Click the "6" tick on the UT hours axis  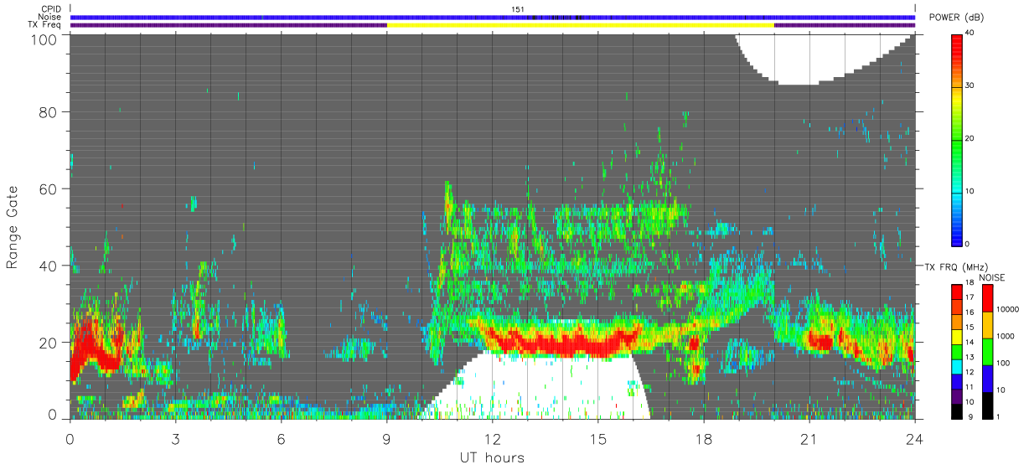tap(281, 439)
